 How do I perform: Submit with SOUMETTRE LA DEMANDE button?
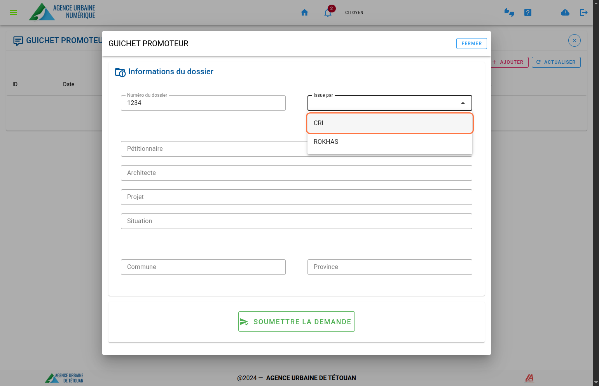[296, 321]
